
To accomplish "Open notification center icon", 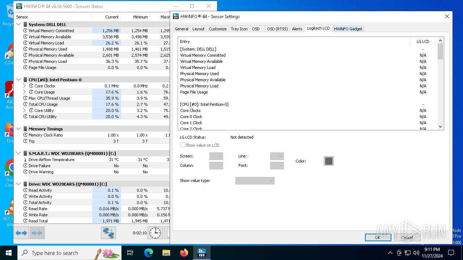I will point(451,253).
